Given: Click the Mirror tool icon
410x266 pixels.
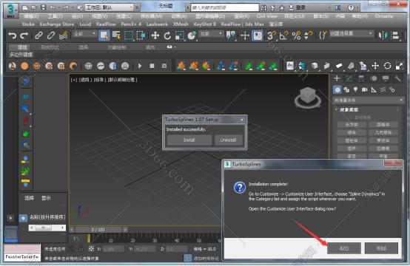Looking at the screenshot, I should point(383,35).
